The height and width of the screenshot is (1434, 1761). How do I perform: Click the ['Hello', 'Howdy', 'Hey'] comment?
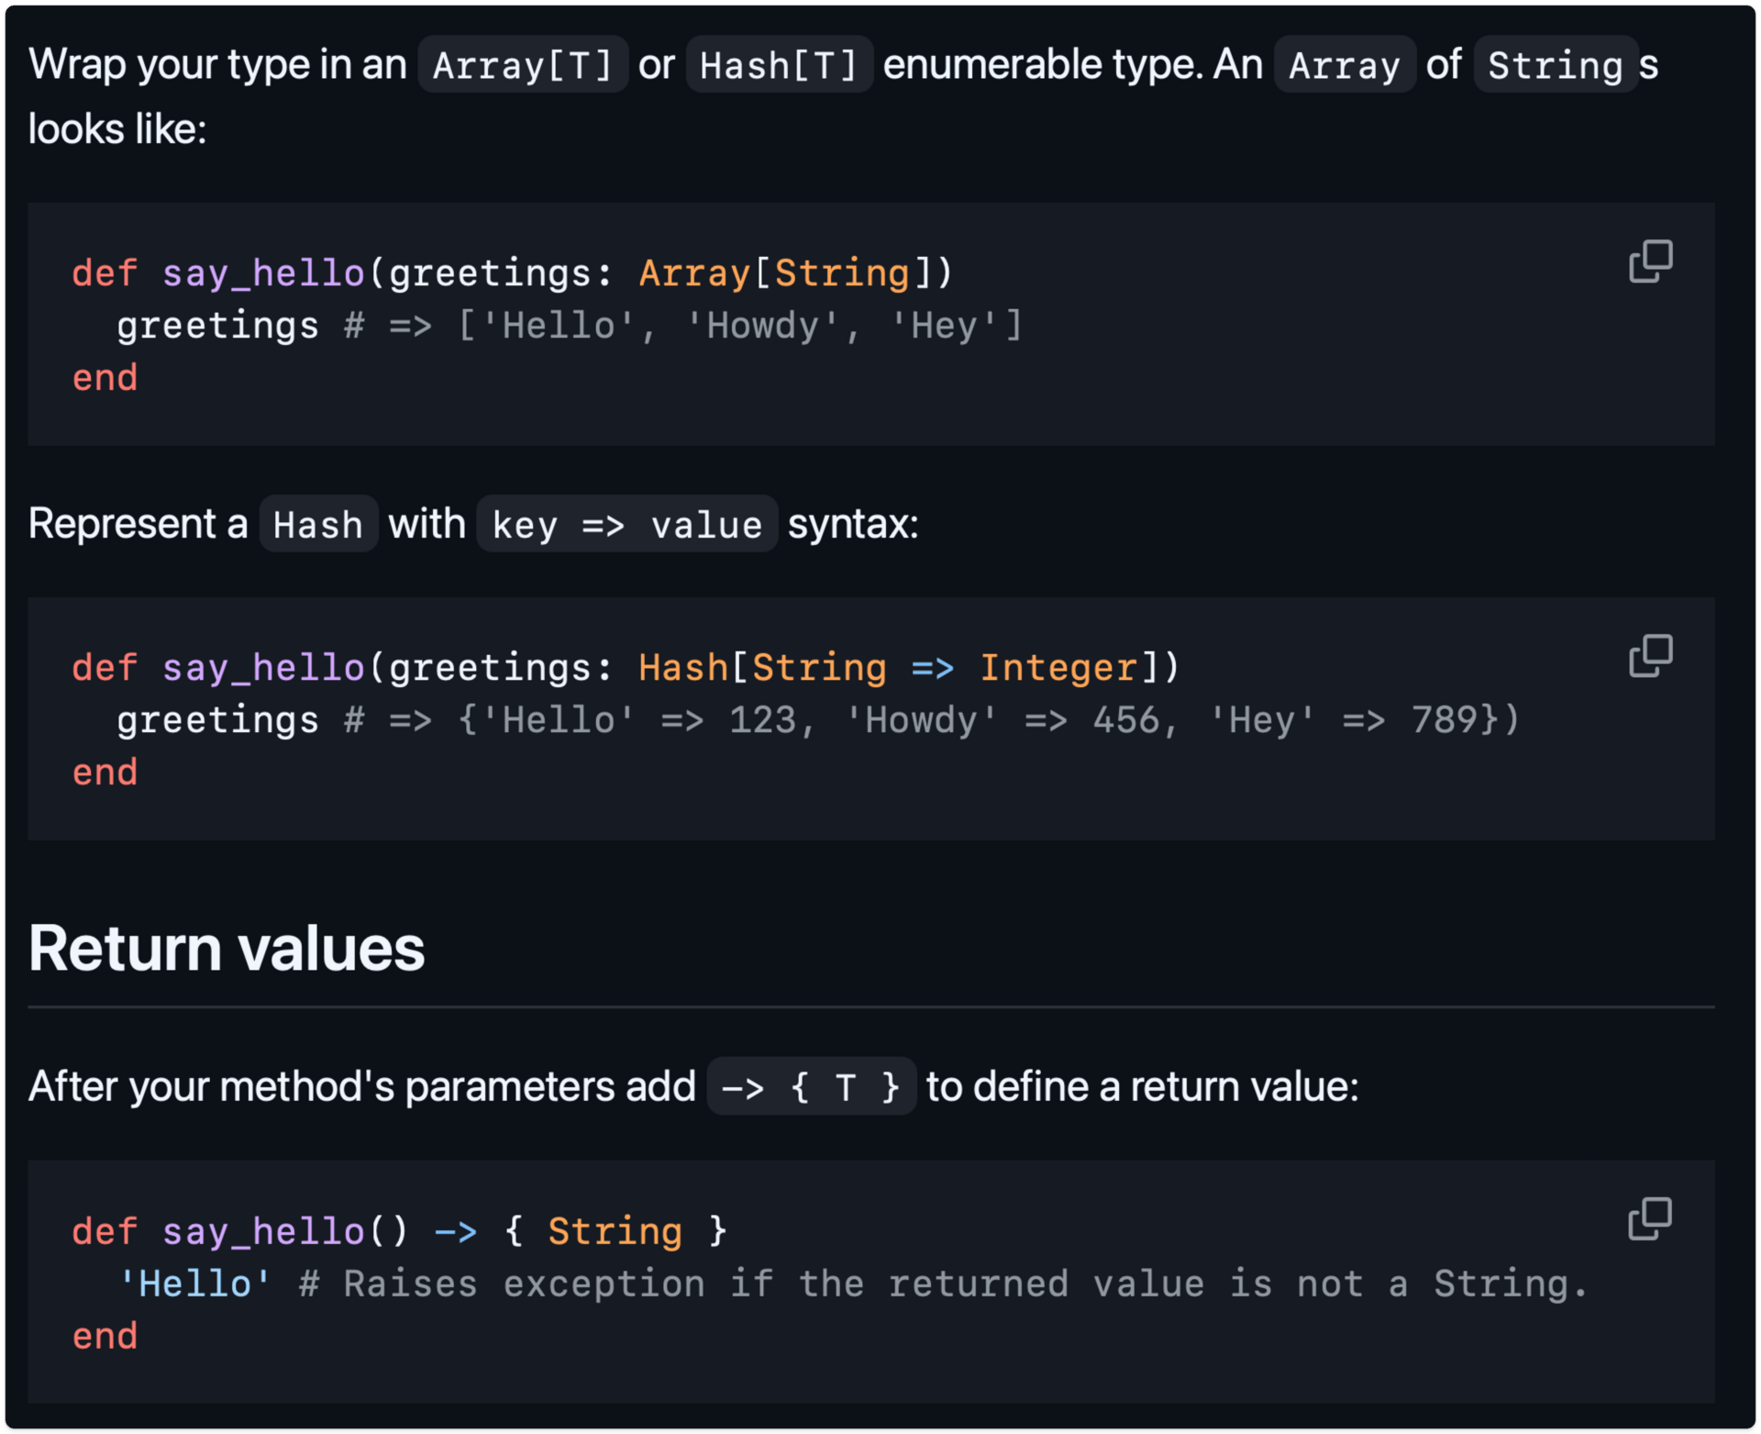point(739,326)
